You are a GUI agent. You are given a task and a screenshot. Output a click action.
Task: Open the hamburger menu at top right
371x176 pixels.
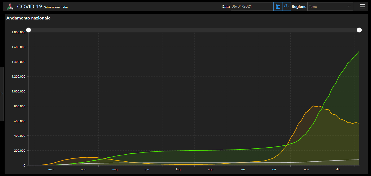[x=362, y=6]
